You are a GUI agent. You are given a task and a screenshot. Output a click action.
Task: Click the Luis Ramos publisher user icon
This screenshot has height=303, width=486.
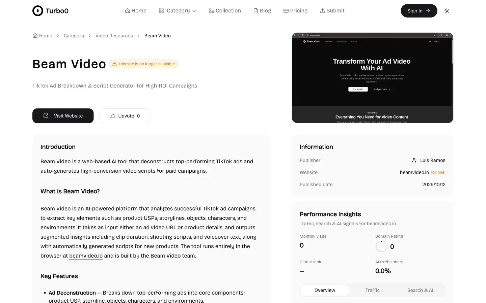tap(414, 160)
